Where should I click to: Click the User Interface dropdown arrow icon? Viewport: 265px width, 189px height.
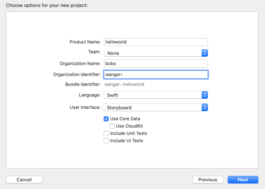tap(205, 107)
